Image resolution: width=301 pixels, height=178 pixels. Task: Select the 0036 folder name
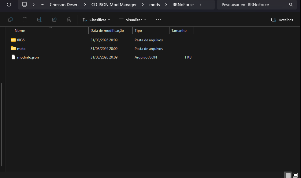point(21,40)
